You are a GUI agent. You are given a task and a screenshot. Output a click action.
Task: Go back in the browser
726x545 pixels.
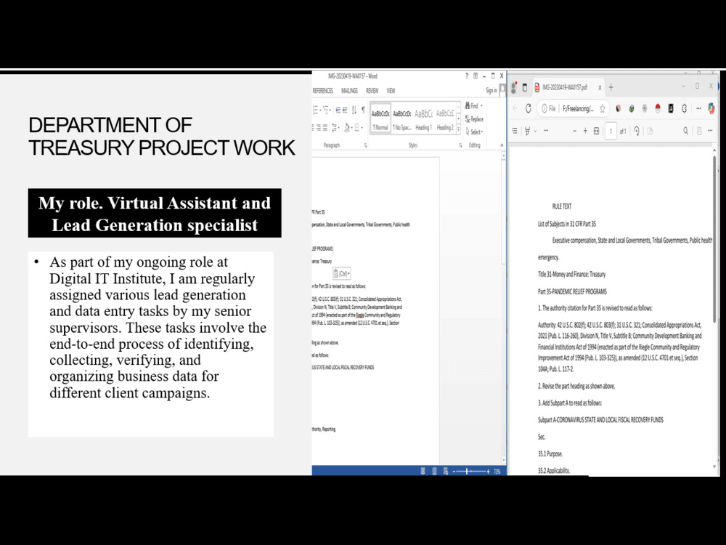(515, 108)
